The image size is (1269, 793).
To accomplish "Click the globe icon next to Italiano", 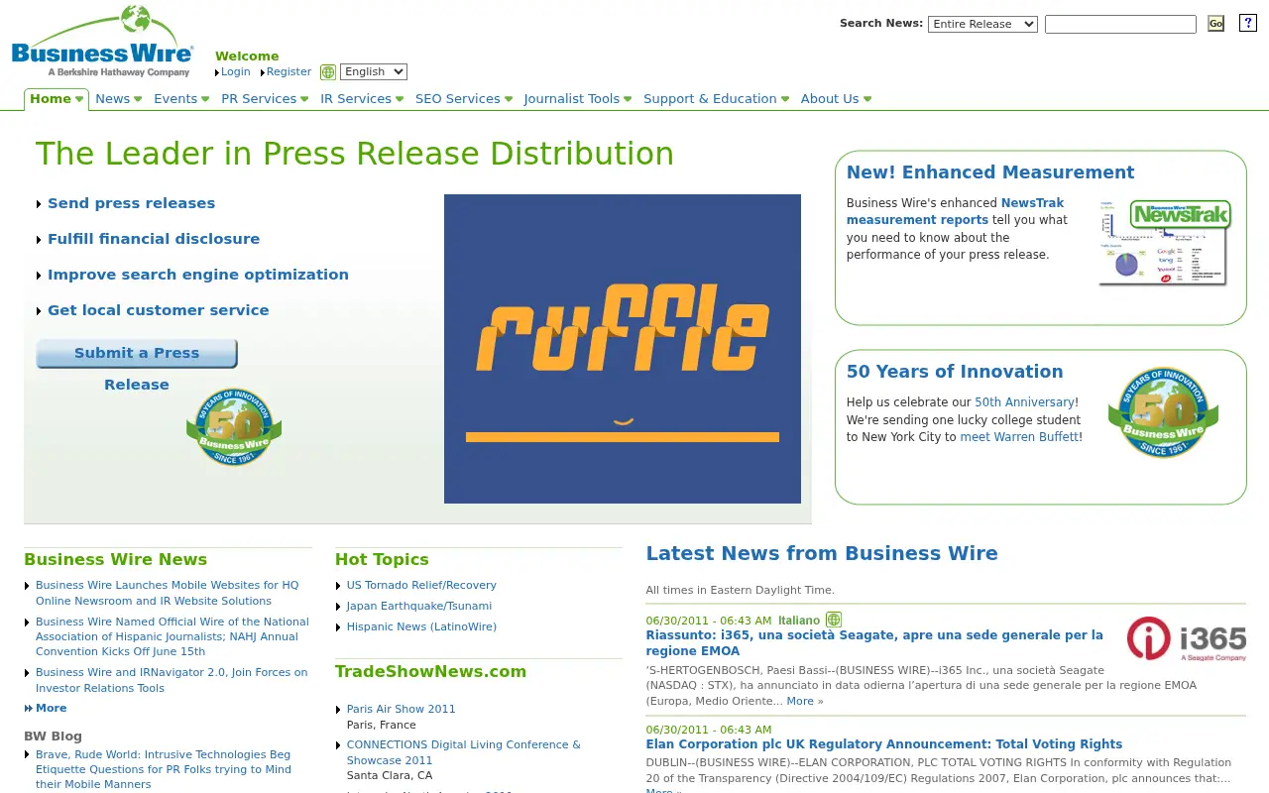I will 834,620.
